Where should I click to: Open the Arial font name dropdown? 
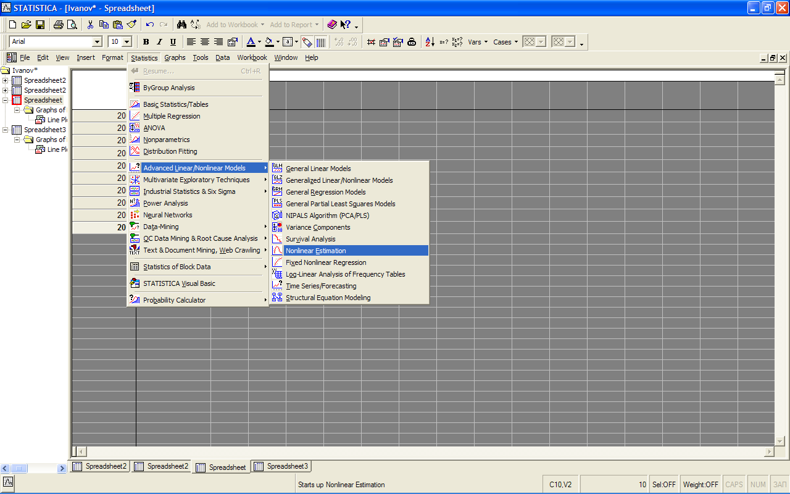pyautogui.click(x=97, y=42)
